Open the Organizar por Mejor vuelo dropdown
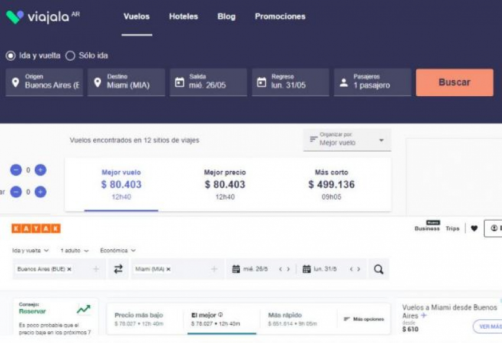The image size is (502, 343). pos(347,140)
